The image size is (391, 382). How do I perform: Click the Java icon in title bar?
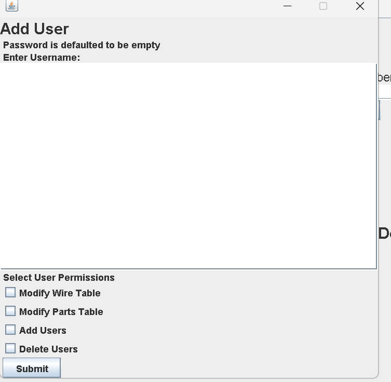(x=12, y=6)
